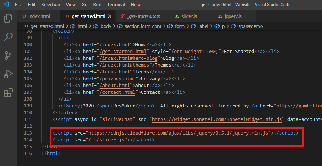Open the Search view in activity bar

click(x=8, y=37)
